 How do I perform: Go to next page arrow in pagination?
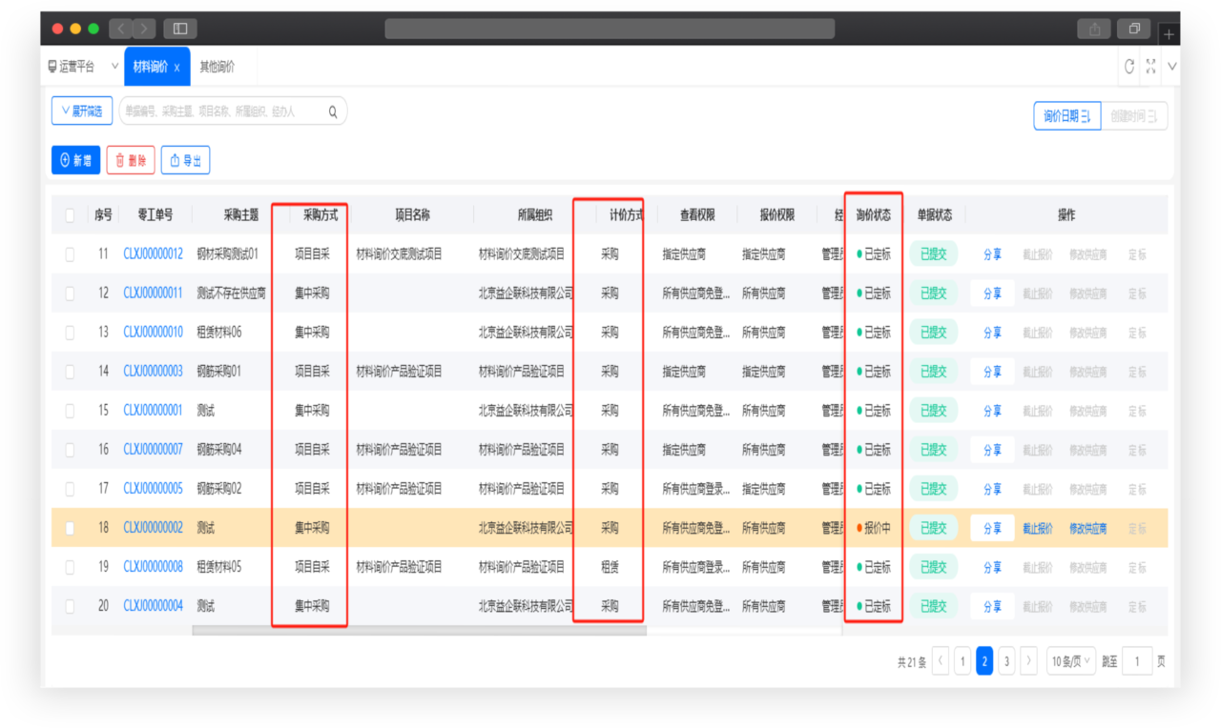click(1028, 661)
